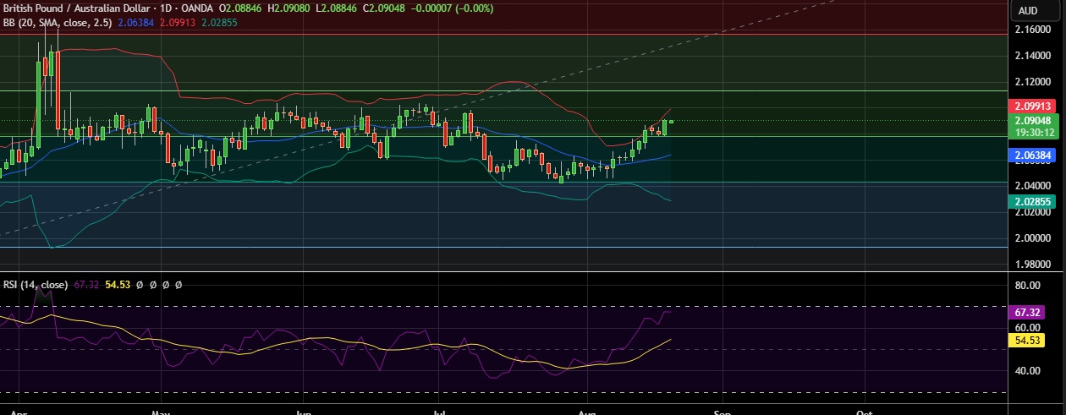Image resolution: width=1066 pixels, height=415 pixels.
Task: Click the 2.14000 price scale label
Action: pos(1033,55)
